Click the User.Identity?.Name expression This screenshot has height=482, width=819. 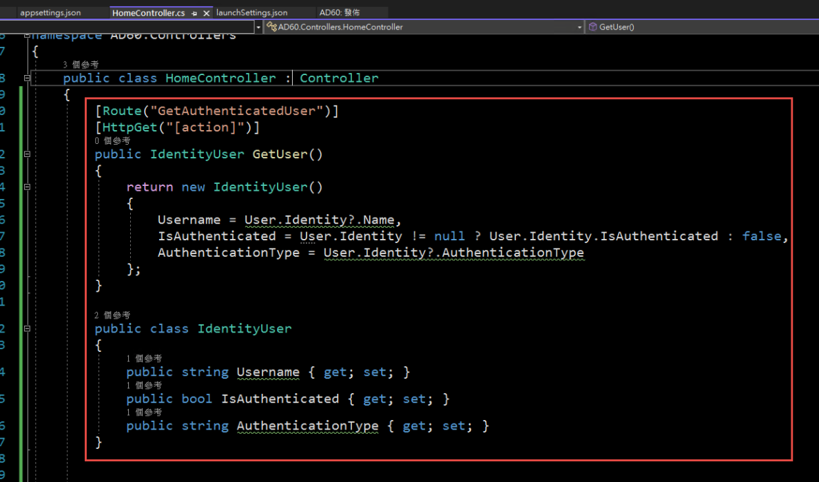(319, 220)
